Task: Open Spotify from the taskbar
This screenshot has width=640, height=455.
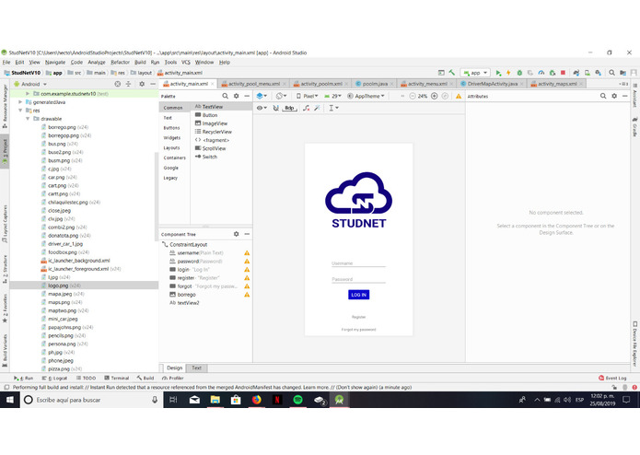Action: pyautogui.click(x=297, y=400)
